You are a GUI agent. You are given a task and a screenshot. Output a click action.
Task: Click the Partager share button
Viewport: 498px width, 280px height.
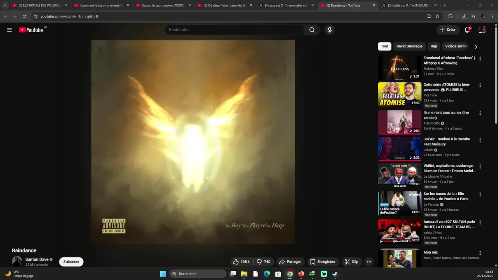(290, 262)
